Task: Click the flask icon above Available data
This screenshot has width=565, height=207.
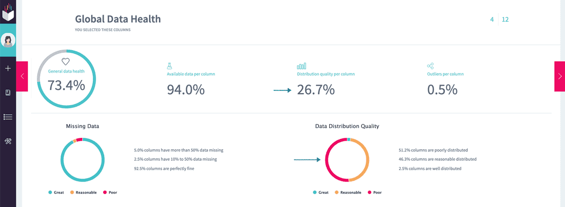Action: coord(169,66)
